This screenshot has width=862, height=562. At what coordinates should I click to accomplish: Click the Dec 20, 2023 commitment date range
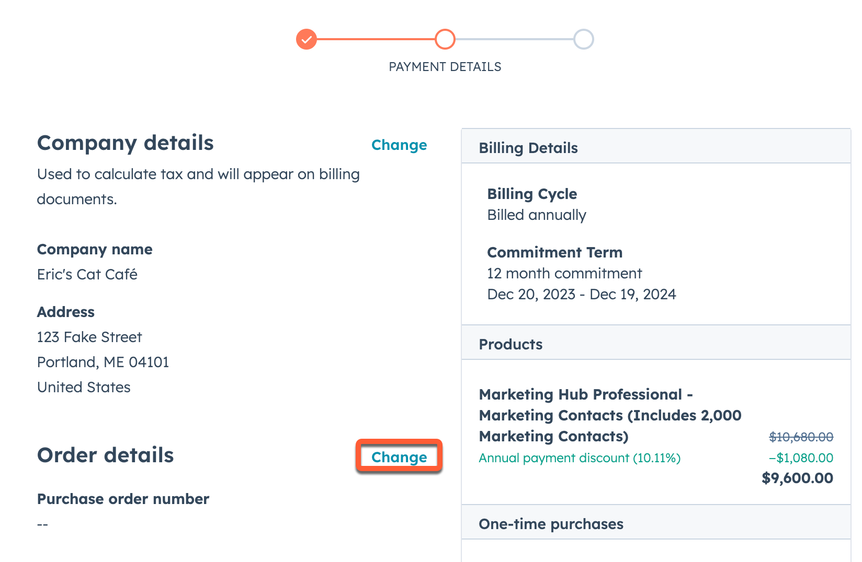(x=581, y=294)
